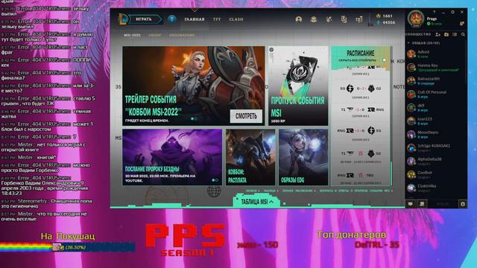Open the Ковбои: Расплата card
The height and width of the screenshot is (268, 477).
coord(250,157)
